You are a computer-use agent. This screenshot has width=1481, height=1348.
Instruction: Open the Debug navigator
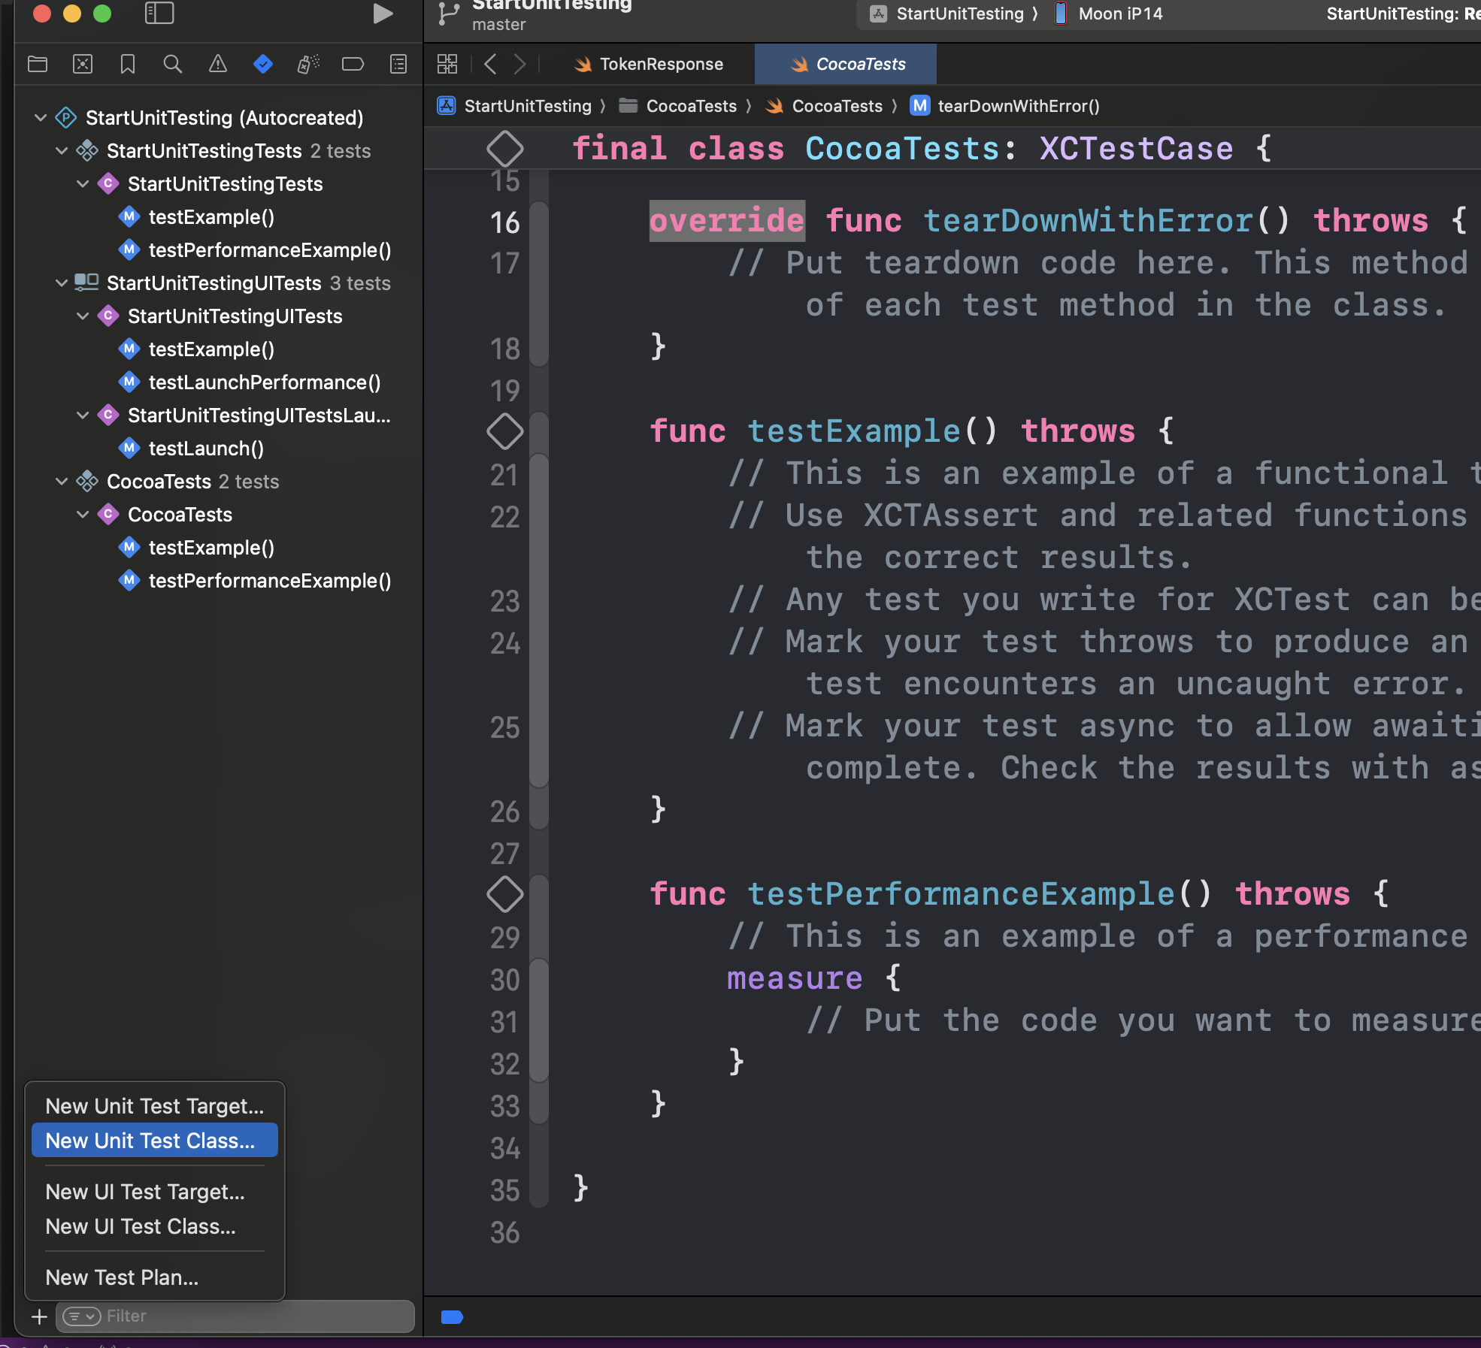click(308, 65)
